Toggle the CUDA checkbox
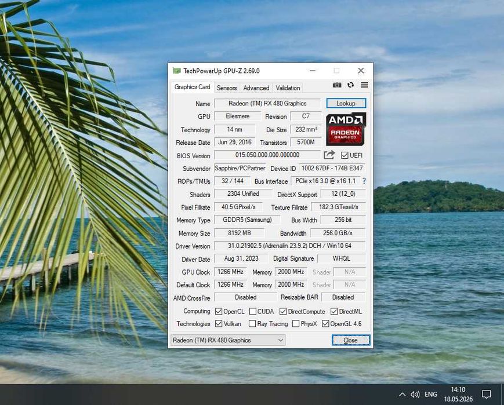 [x=253, y=312]
